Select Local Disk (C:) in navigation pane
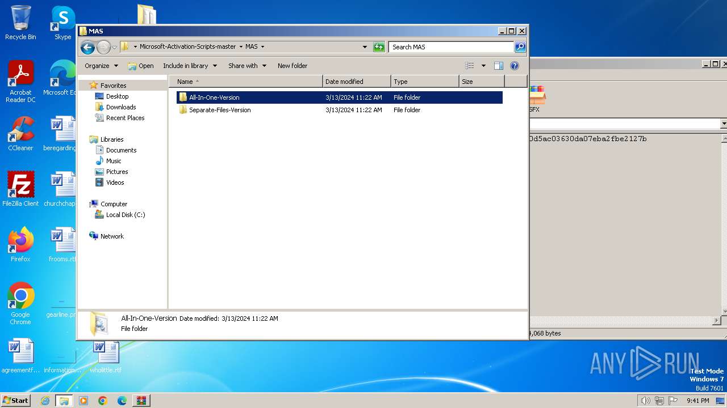 [125, 215]
